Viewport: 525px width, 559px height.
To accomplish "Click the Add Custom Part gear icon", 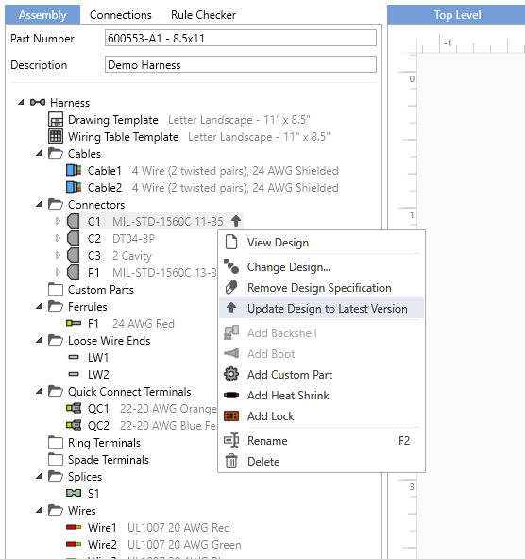I will (231, 374).
